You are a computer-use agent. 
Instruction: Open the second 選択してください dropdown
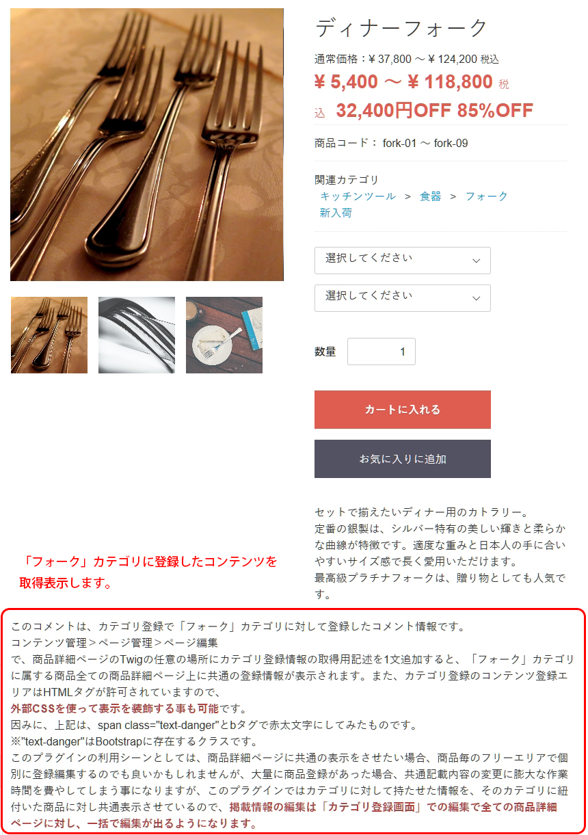tap(403, 298)
